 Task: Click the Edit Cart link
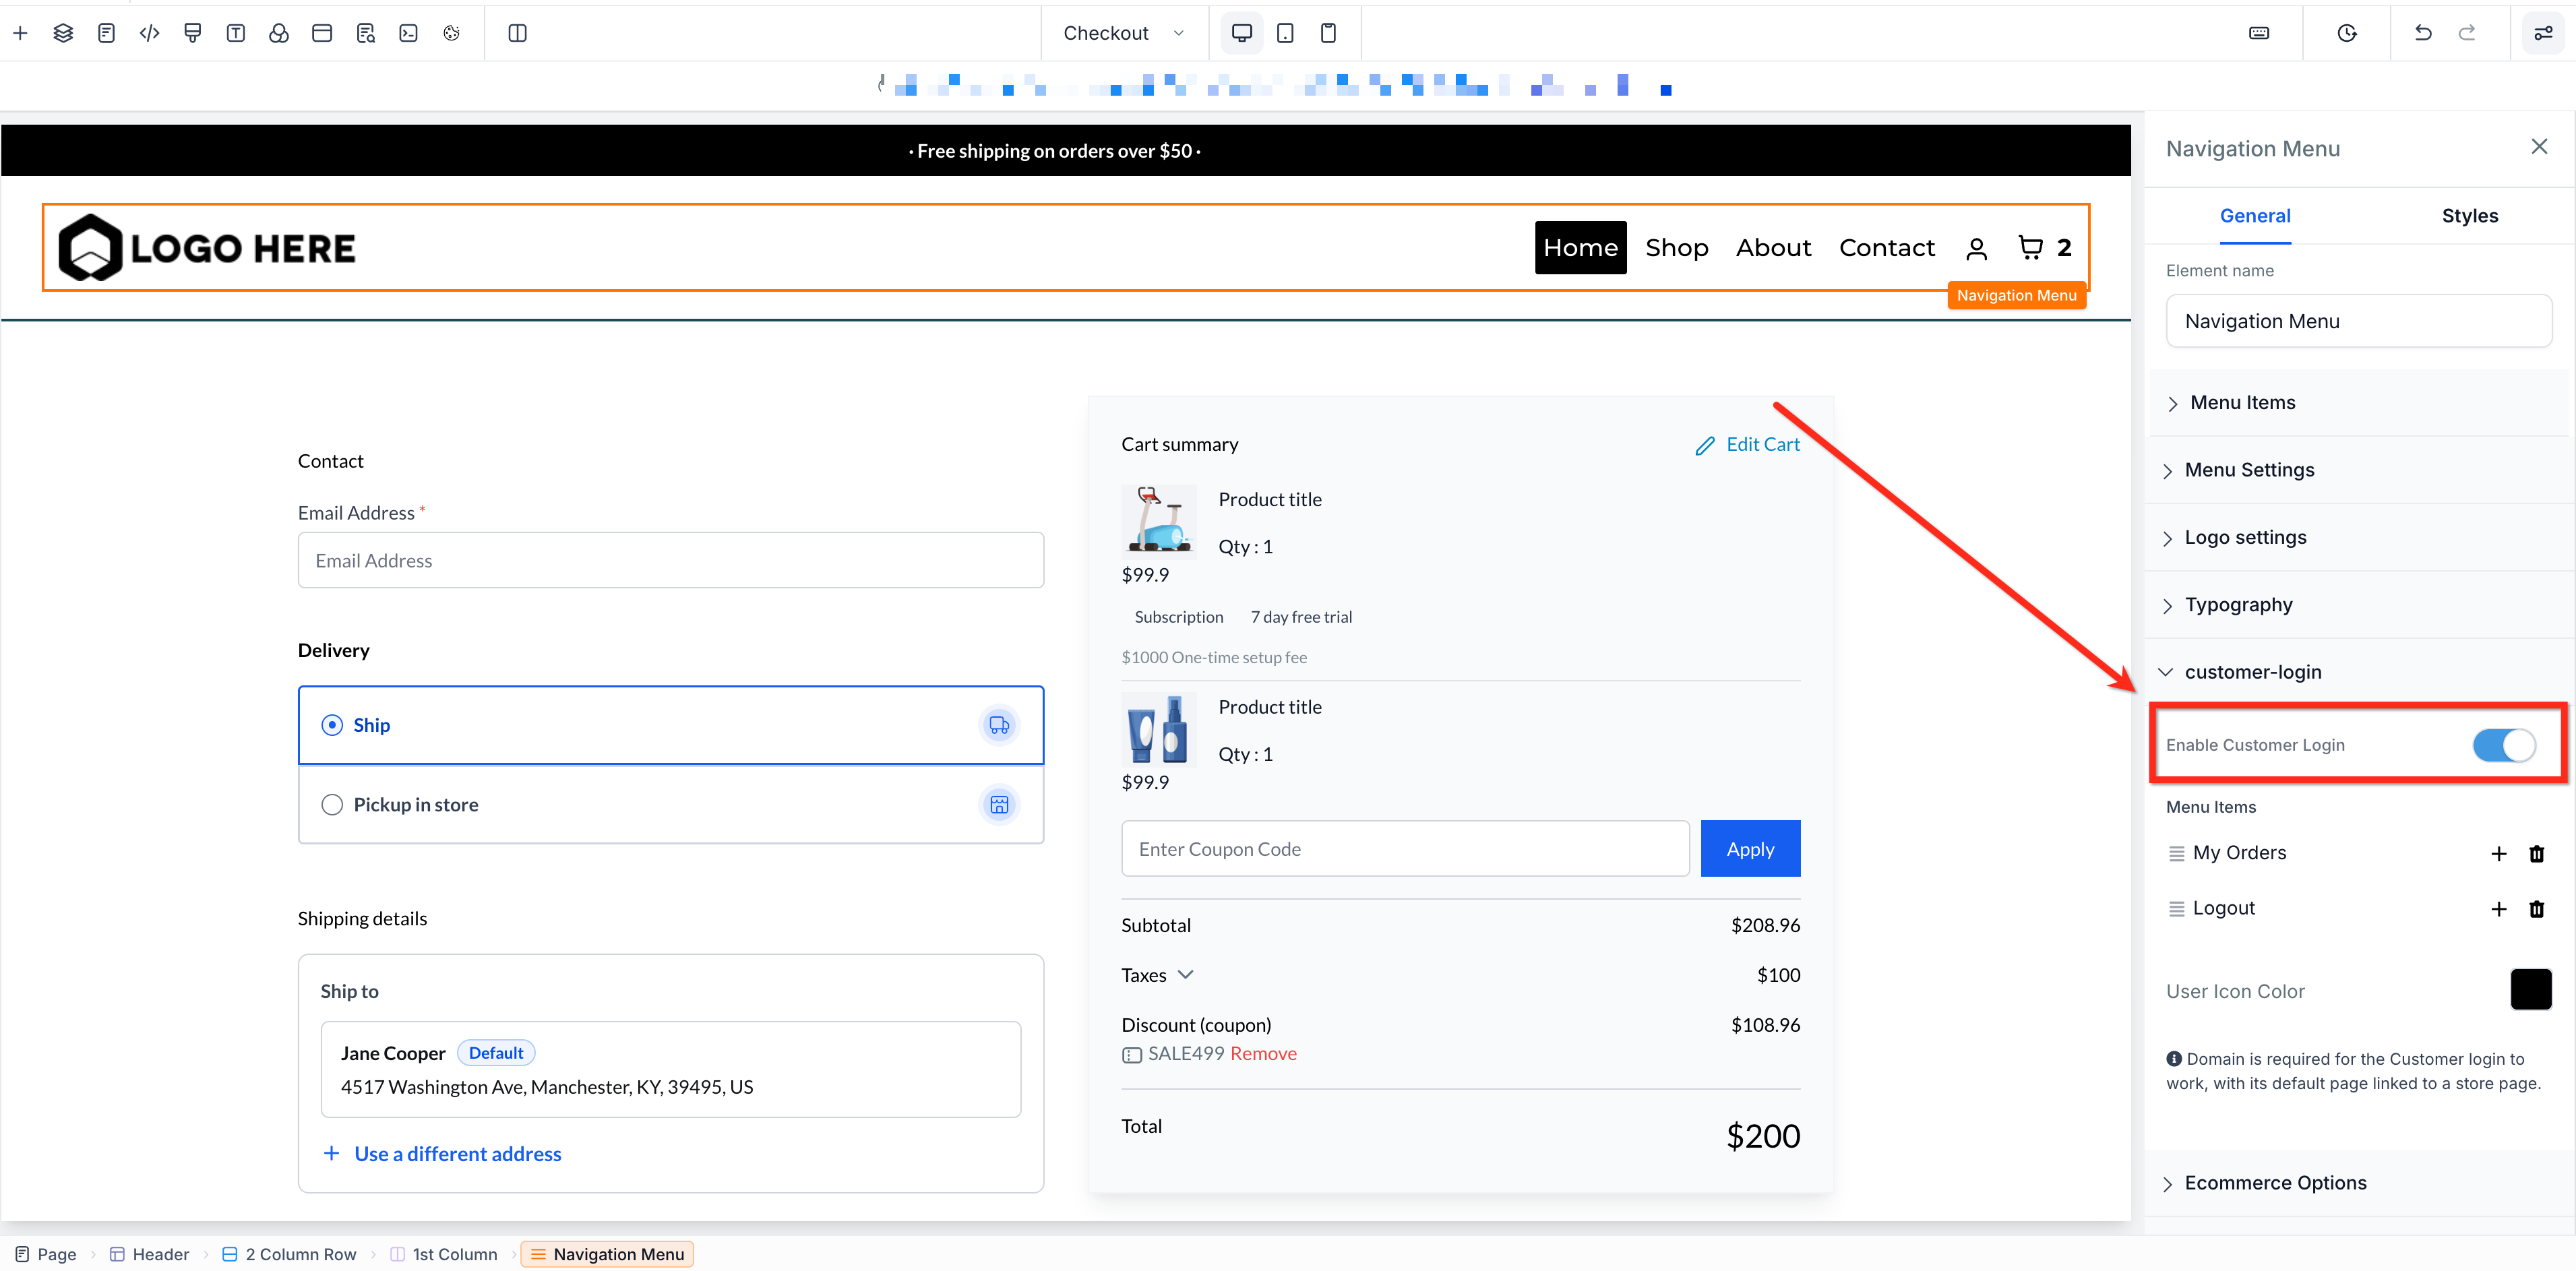[1748, 444]
